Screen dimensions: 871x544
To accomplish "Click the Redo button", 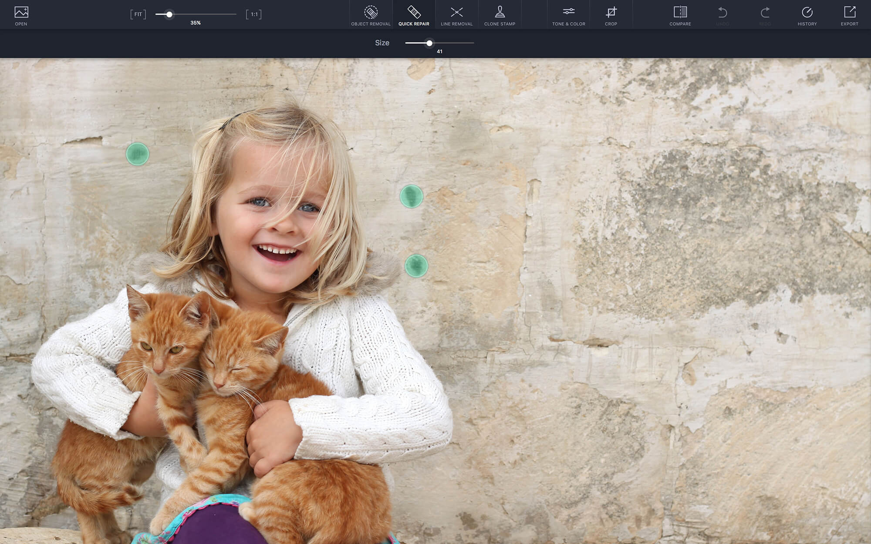I will [764, 14].
